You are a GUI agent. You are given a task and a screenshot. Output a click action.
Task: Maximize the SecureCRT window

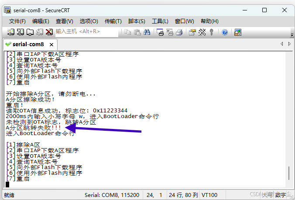coord(264,10)
